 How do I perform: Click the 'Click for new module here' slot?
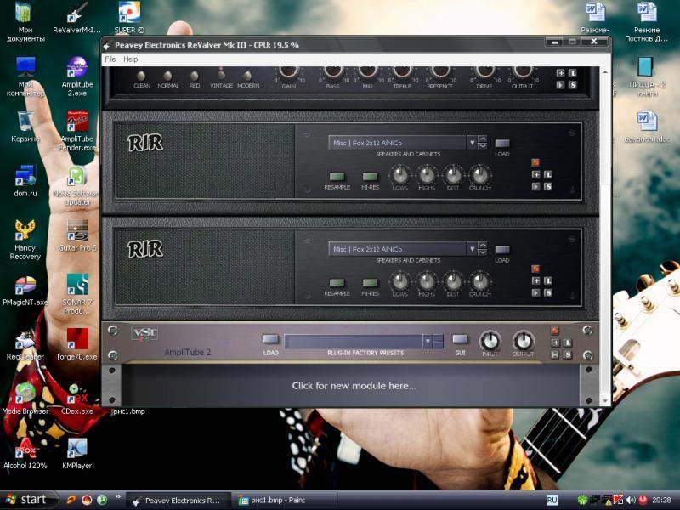[354, 386]
